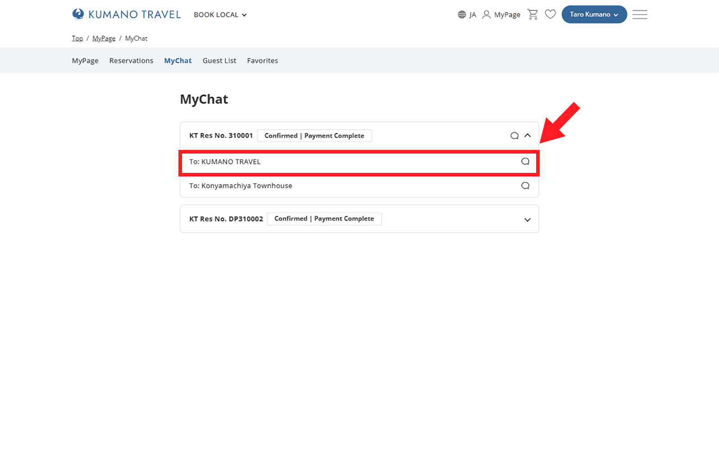Expand reservation DP310002 chat list
Image resolution: width=719 pixels, height=449 pixels.
528,220
